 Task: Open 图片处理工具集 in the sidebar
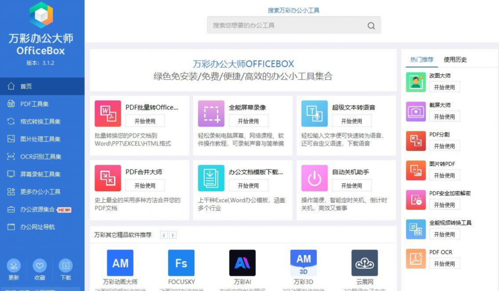click(x=42, y=139)
